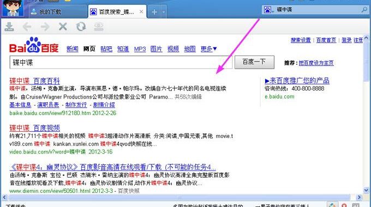Open the 基本信息 sublink

tap(20, 105)
